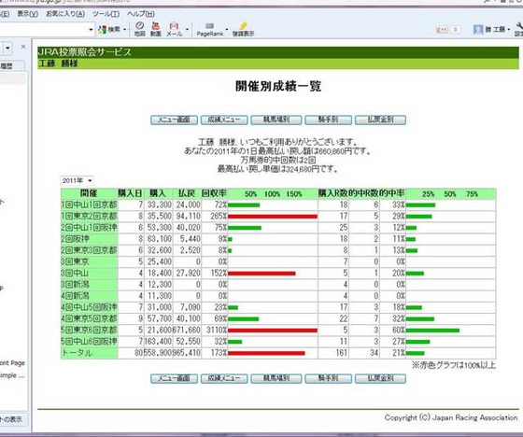Click the lower 競馬場別 button below the table

(276, 378)
